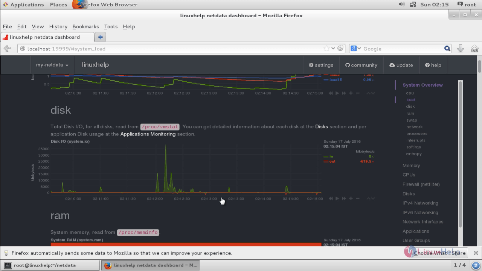This screenshot has width=482, height=271.
Task: Expand Network Interfaces section in sidebar
Action: pos(423,222)
